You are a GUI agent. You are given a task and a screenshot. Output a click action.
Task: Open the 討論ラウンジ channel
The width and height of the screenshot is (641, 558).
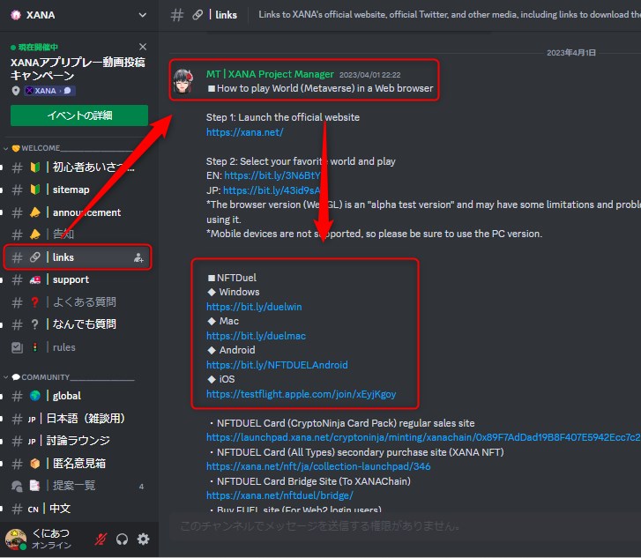[x=78, y=441]
